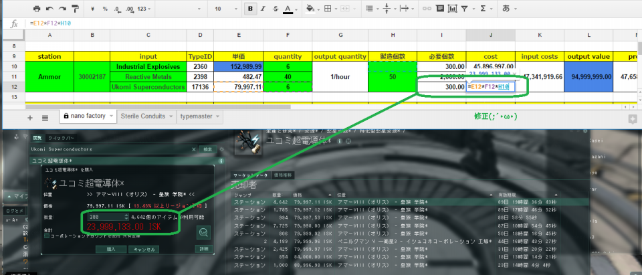Image resolution: width=642 pixels, height=275 pixels.
Task: Select the column J header
Action: (490, 35)
